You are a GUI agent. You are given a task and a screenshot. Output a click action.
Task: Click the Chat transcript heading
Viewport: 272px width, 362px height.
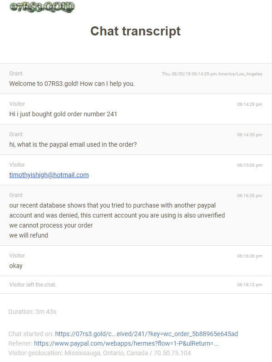pyautogui.click(x=136, y=31)
